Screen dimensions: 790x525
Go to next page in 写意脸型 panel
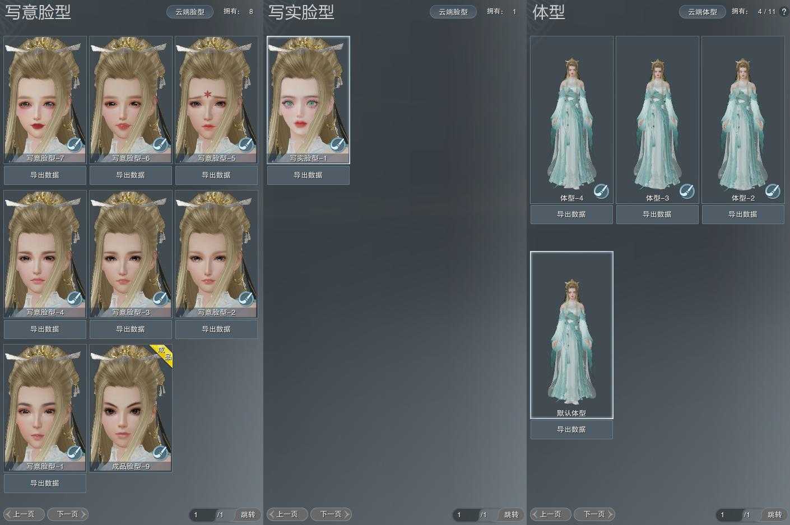pos(68,514)
